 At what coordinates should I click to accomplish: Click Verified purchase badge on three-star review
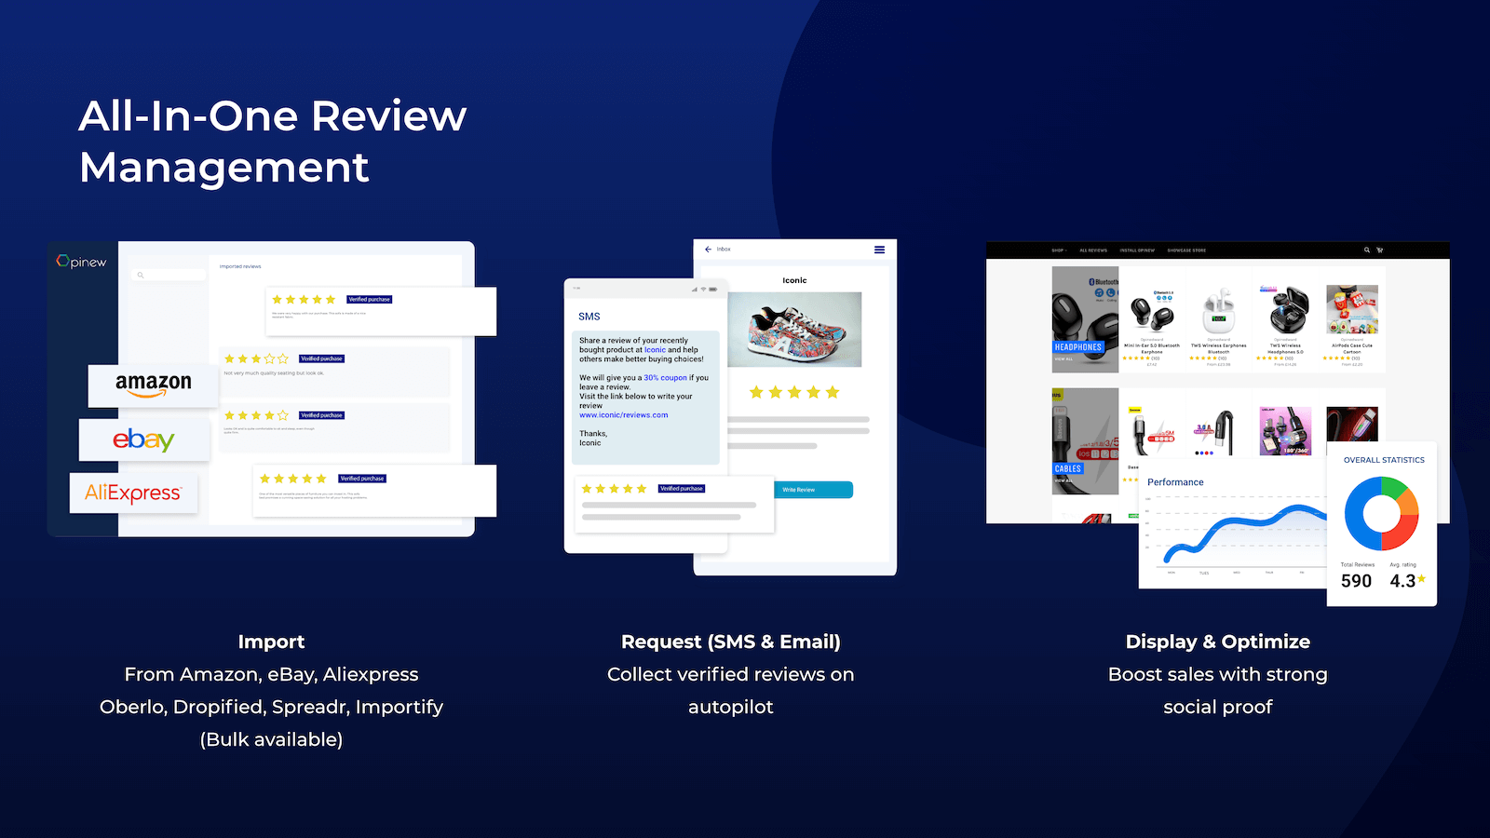(x=322, y=358)
